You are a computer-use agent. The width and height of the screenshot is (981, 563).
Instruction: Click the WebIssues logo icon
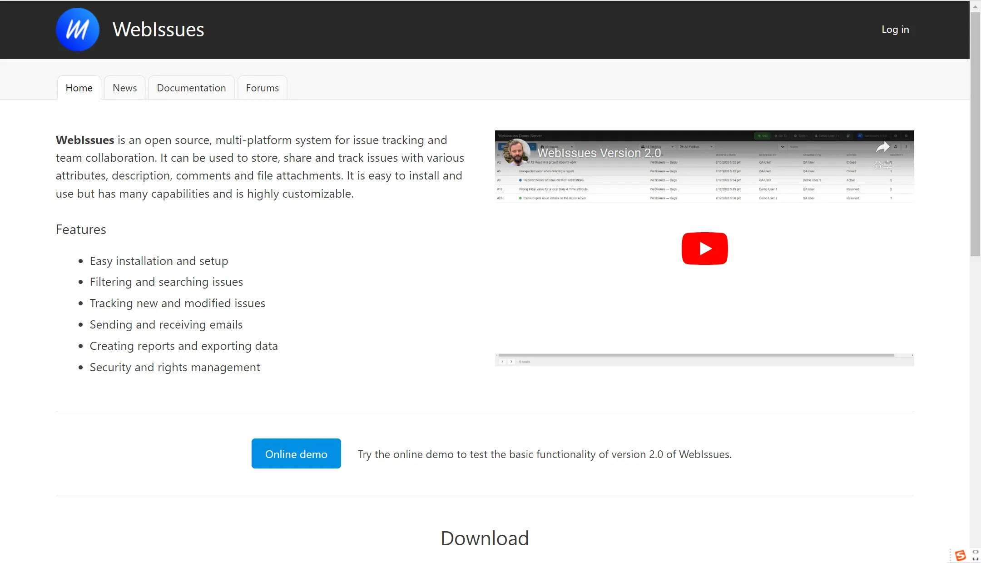coord(78,29)
